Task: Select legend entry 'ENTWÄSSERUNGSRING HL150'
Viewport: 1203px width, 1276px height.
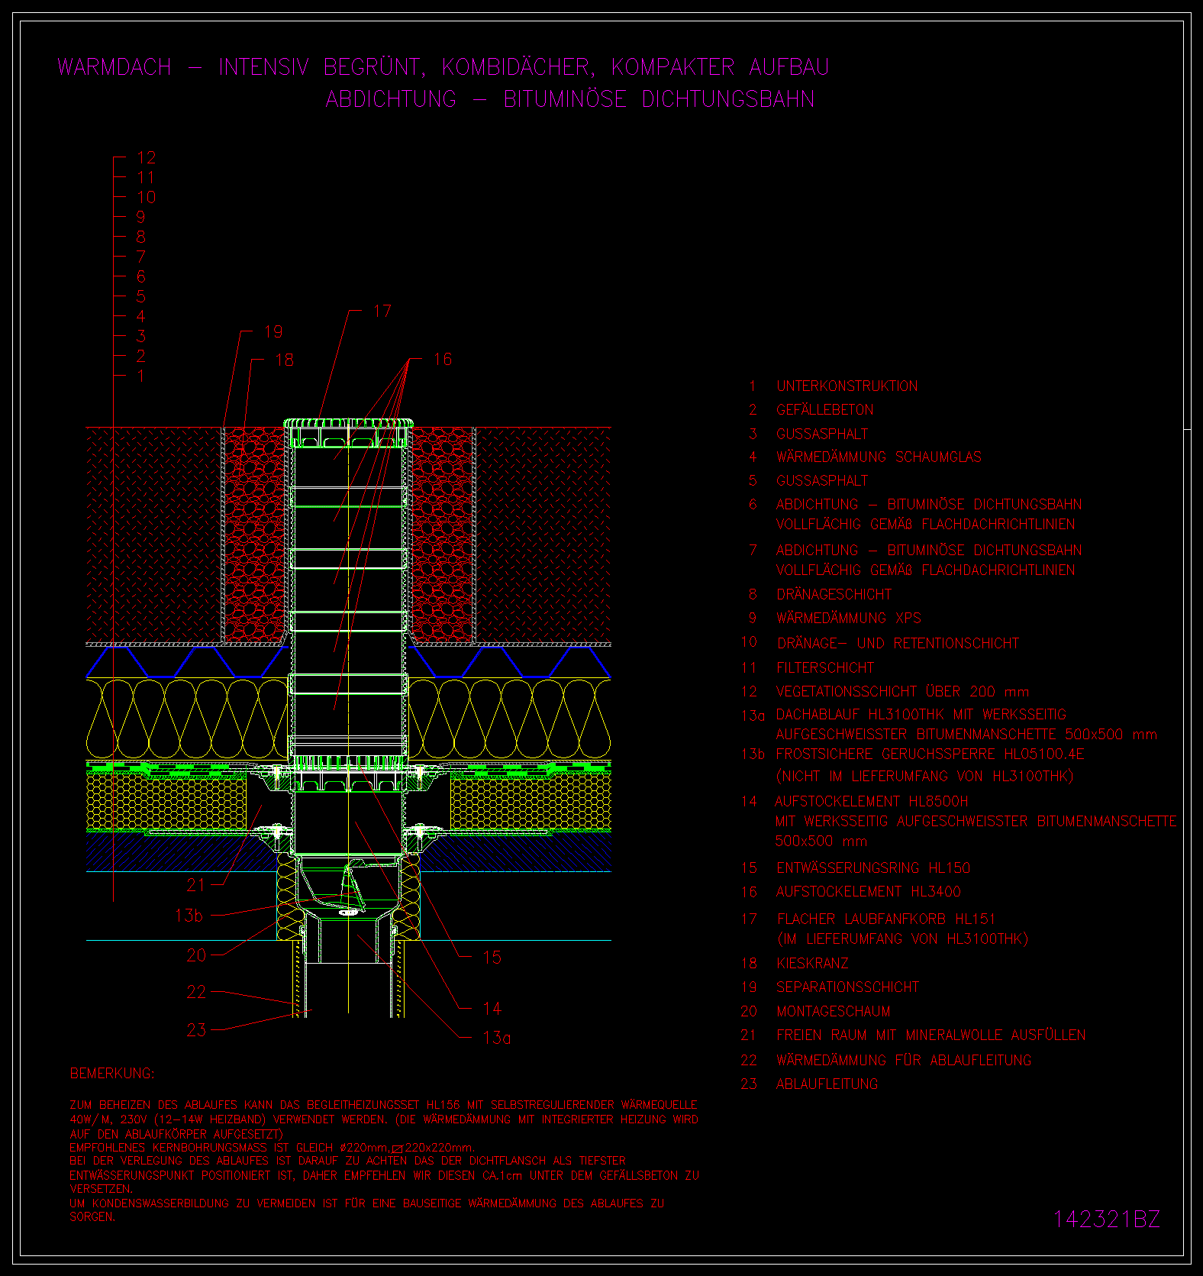Action: [x=873, y=867]
